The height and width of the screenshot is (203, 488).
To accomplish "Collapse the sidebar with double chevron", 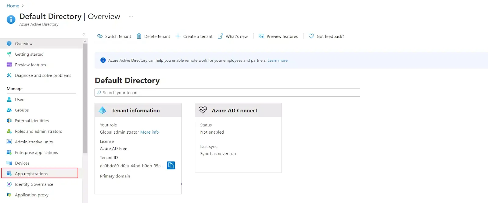I will 84,34.
